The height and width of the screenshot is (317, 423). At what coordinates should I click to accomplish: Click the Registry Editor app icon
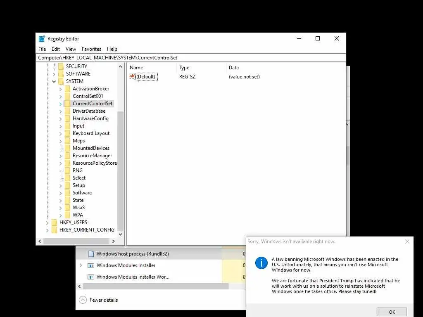point(42,38)
